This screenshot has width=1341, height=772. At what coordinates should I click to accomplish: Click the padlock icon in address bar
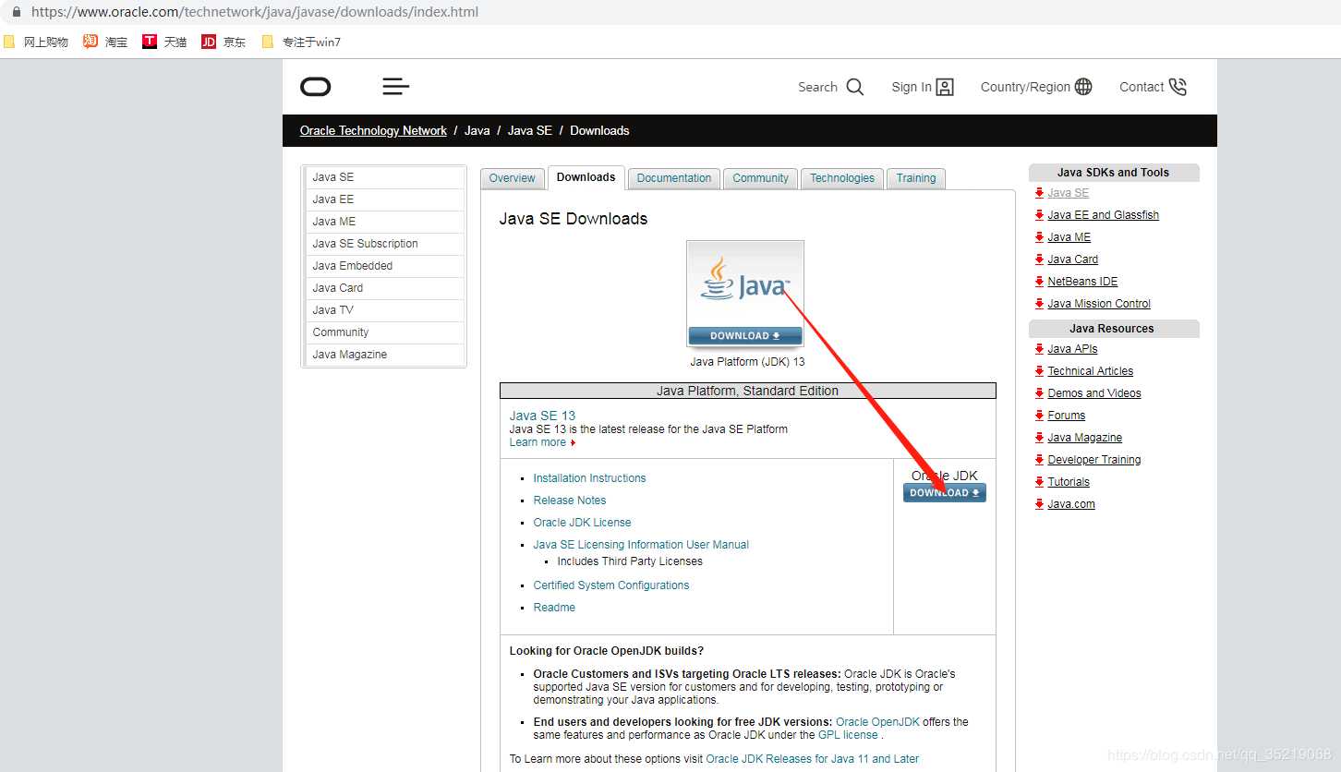coord(16,13)
